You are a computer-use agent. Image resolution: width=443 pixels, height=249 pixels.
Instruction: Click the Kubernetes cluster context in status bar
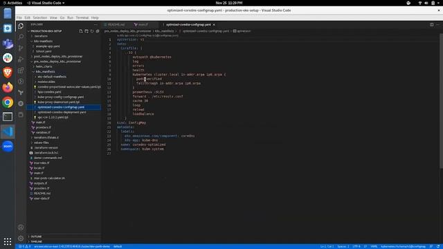[72, 246]
